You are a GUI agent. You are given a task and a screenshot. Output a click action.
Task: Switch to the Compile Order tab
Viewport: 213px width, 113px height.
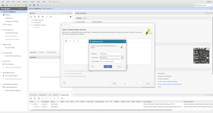coord(51,52)
